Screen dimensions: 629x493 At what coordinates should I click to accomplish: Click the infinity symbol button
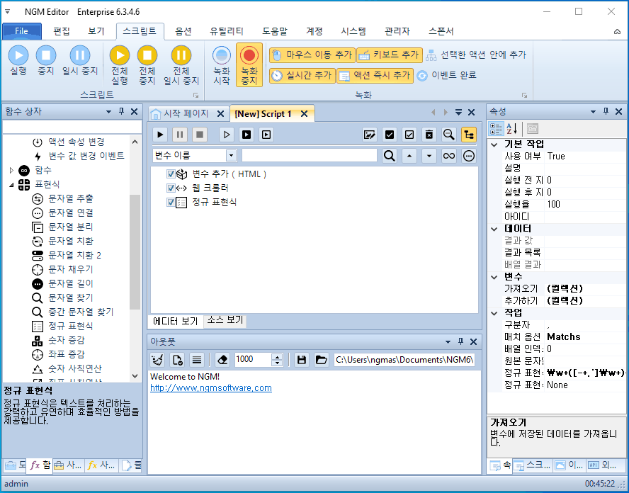pyautogui.click(x=449, y=156)
